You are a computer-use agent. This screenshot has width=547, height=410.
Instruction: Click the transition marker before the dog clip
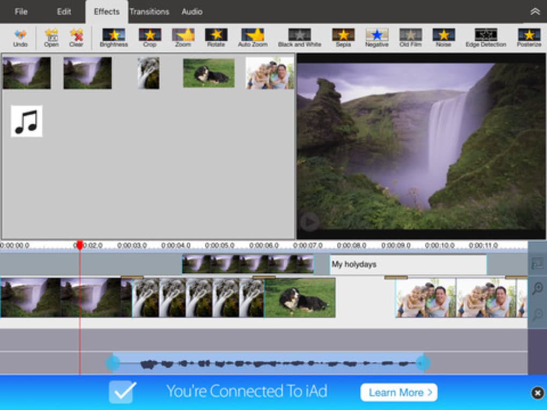(264, 277)
